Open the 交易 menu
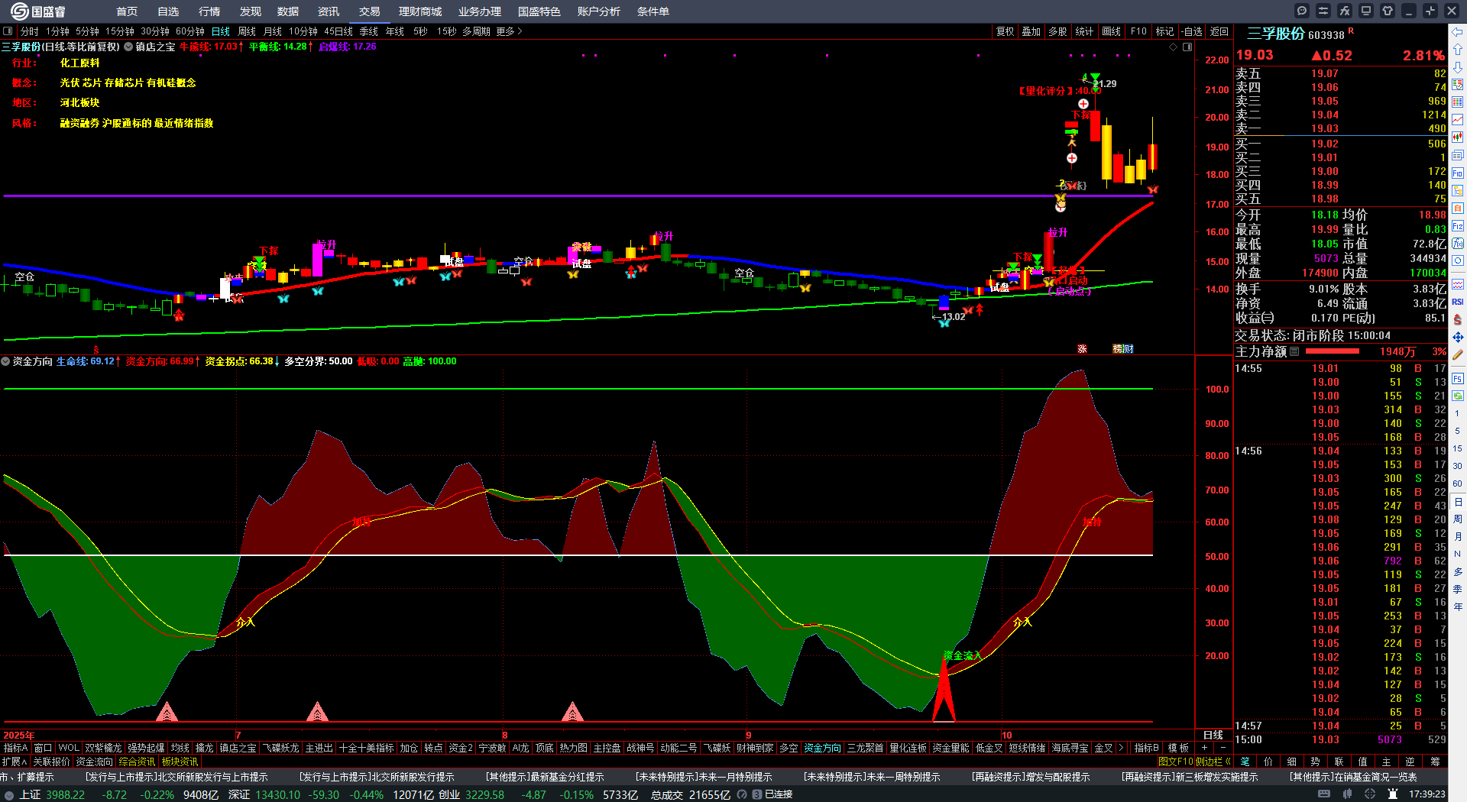This screenshot has height=802, width=1467. tap(369, 11)
